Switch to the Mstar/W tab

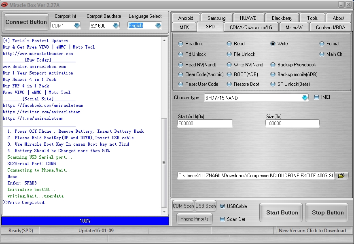[x=294, y=27]
